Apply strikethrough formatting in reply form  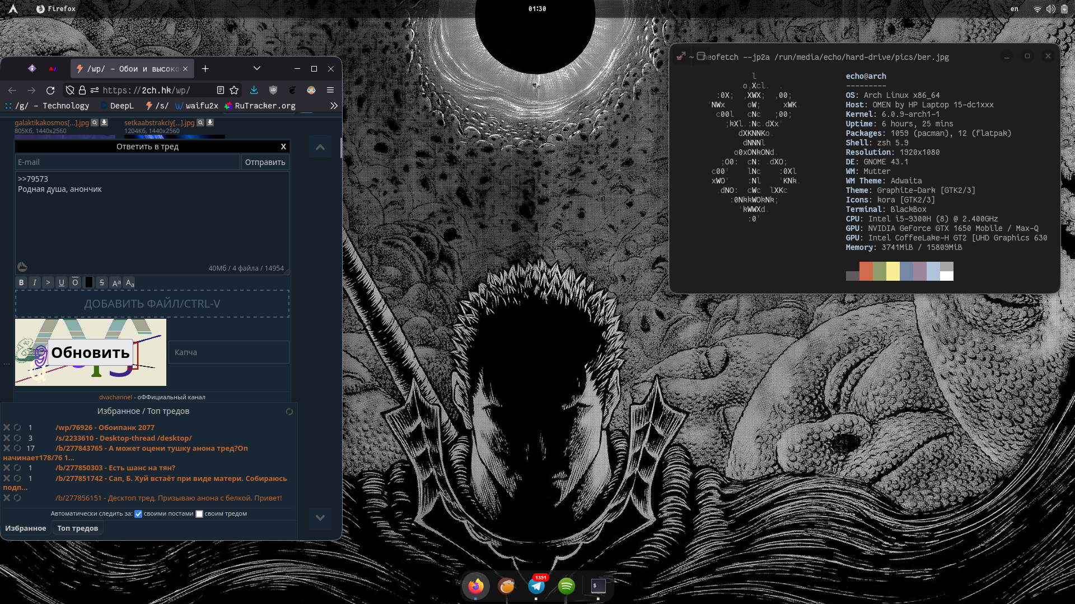point(102,282)
